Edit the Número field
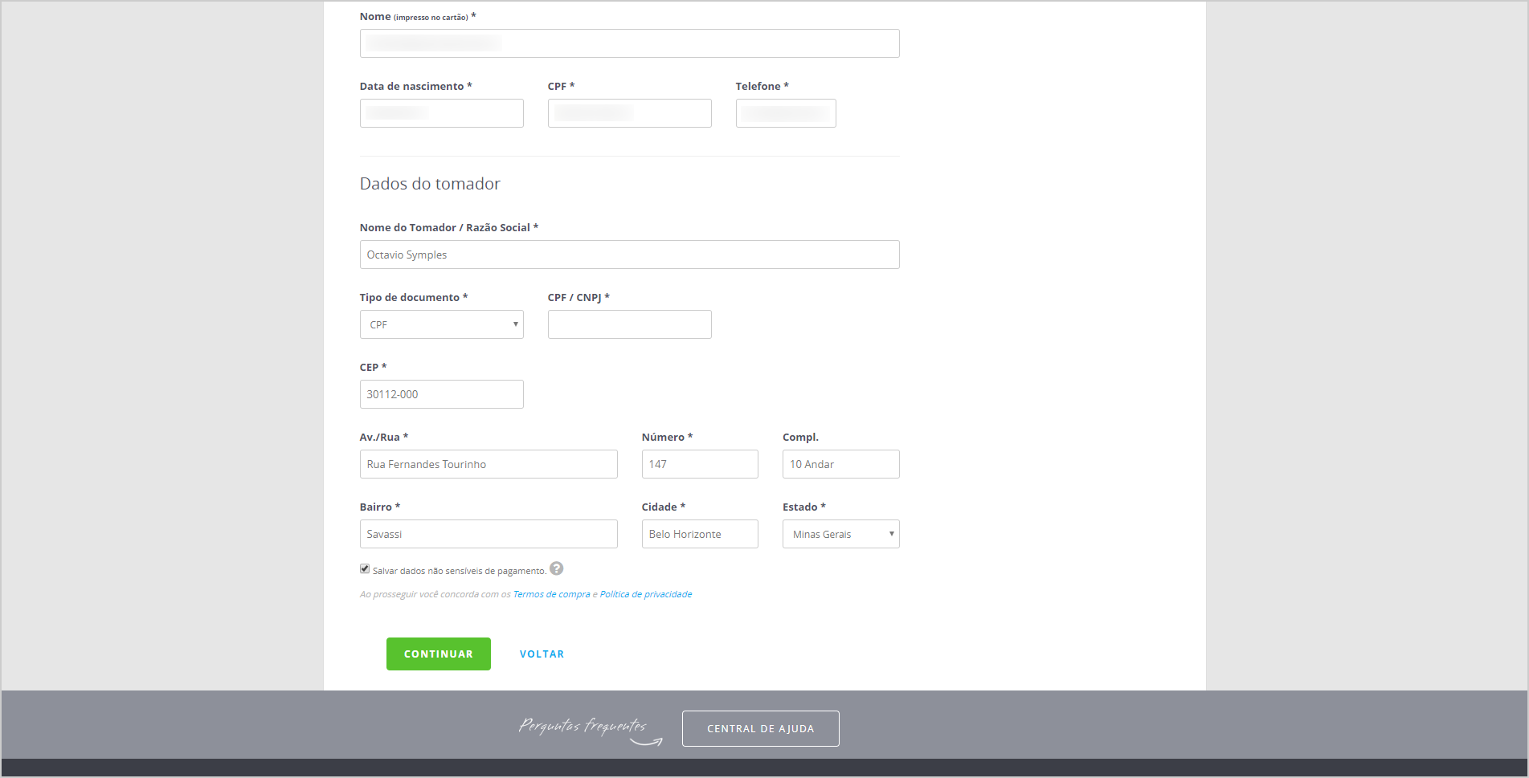 (699, 464)
